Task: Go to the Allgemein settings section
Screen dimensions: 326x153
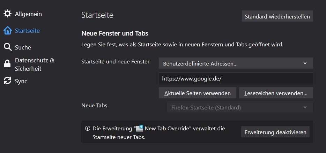Action: (28, 14)
